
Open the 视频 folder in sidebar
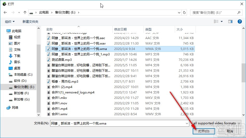(15, 37)
